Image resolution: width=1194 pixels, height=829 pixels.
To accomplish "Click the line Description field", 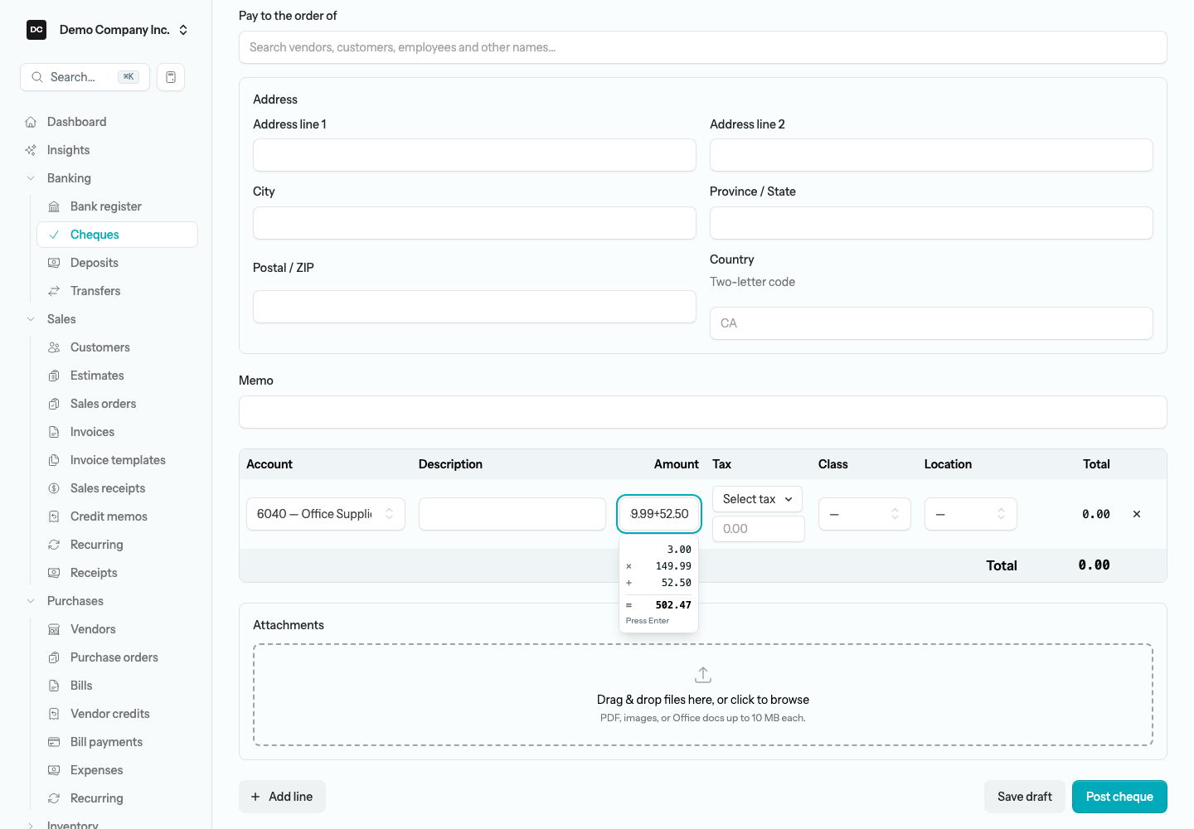I will point(512,514).
